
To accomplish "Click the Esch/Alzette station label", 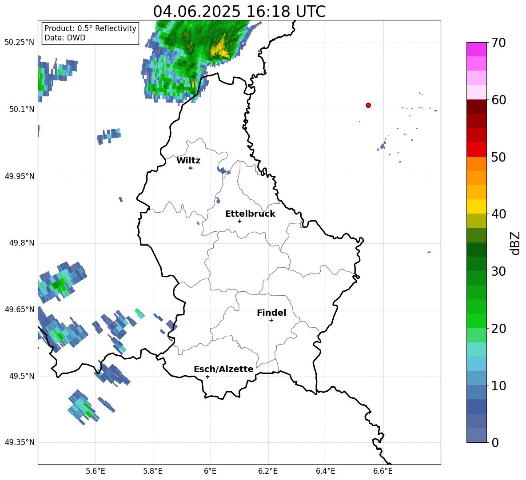I will point(224,369).
